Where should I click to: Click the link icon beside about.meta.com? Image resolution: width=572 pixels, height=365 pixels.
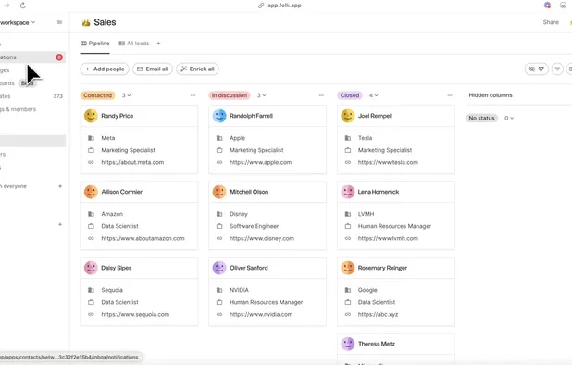pyautogui.click(x=91, y=162)
